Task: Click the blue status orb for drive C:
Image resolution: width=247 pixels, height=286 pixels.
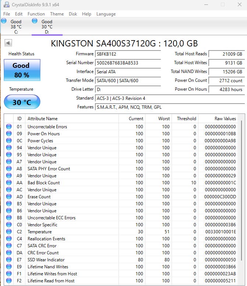Action: click(x=4, y=21)
